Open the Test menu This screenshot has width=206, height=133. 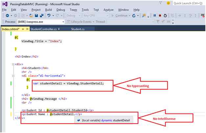pyautogui.click(x=96, y=10)
